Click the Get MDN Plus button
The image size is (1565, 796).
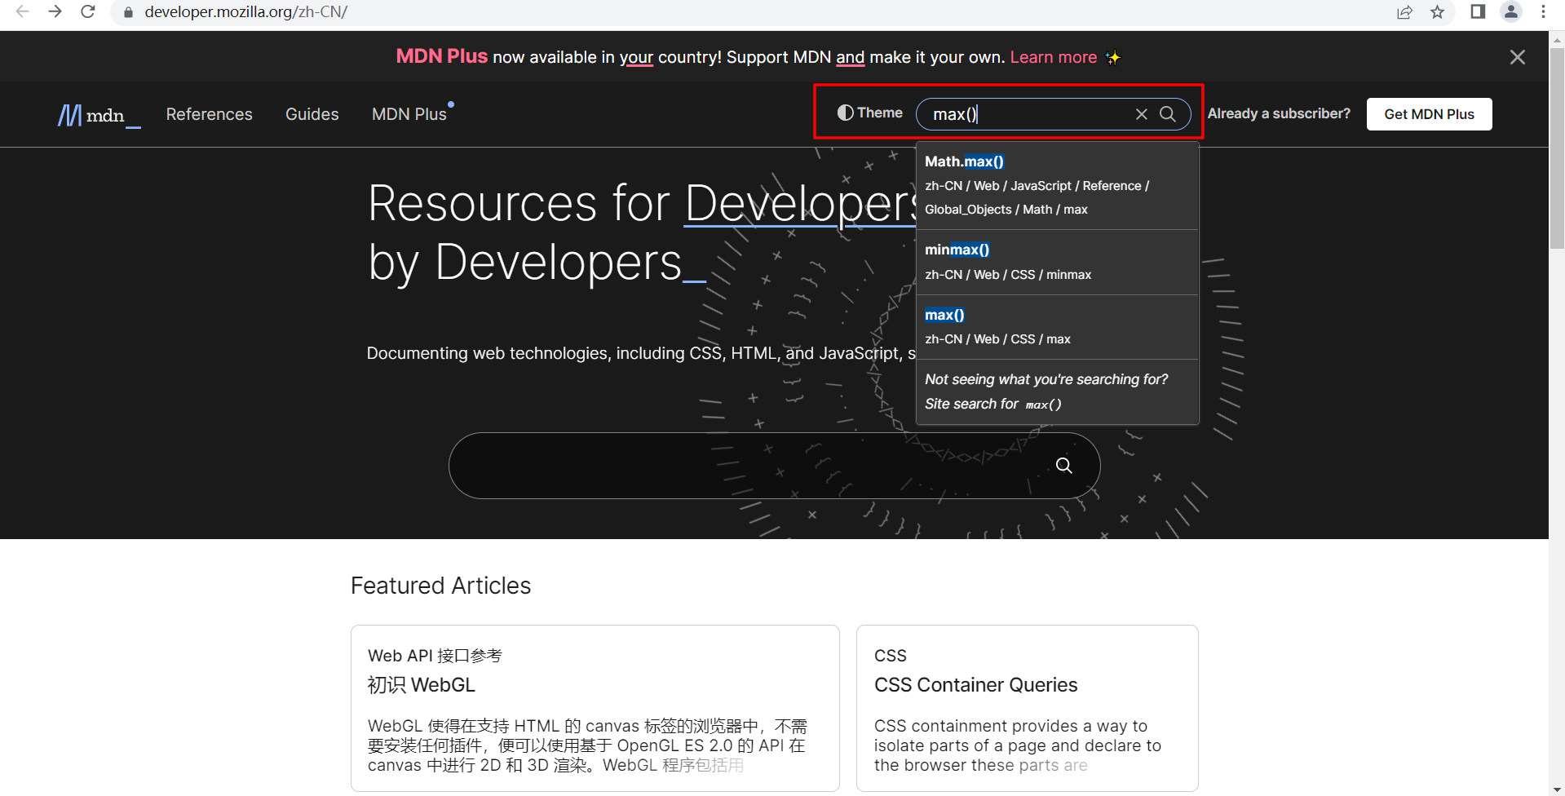click(x=1430, y=114)
